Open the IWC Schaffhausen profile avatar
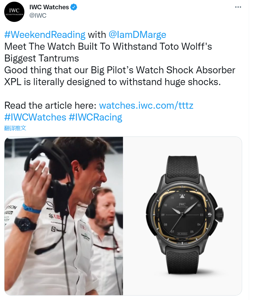The height and width of the screenshot is (300, 260). tap(14, 12)
